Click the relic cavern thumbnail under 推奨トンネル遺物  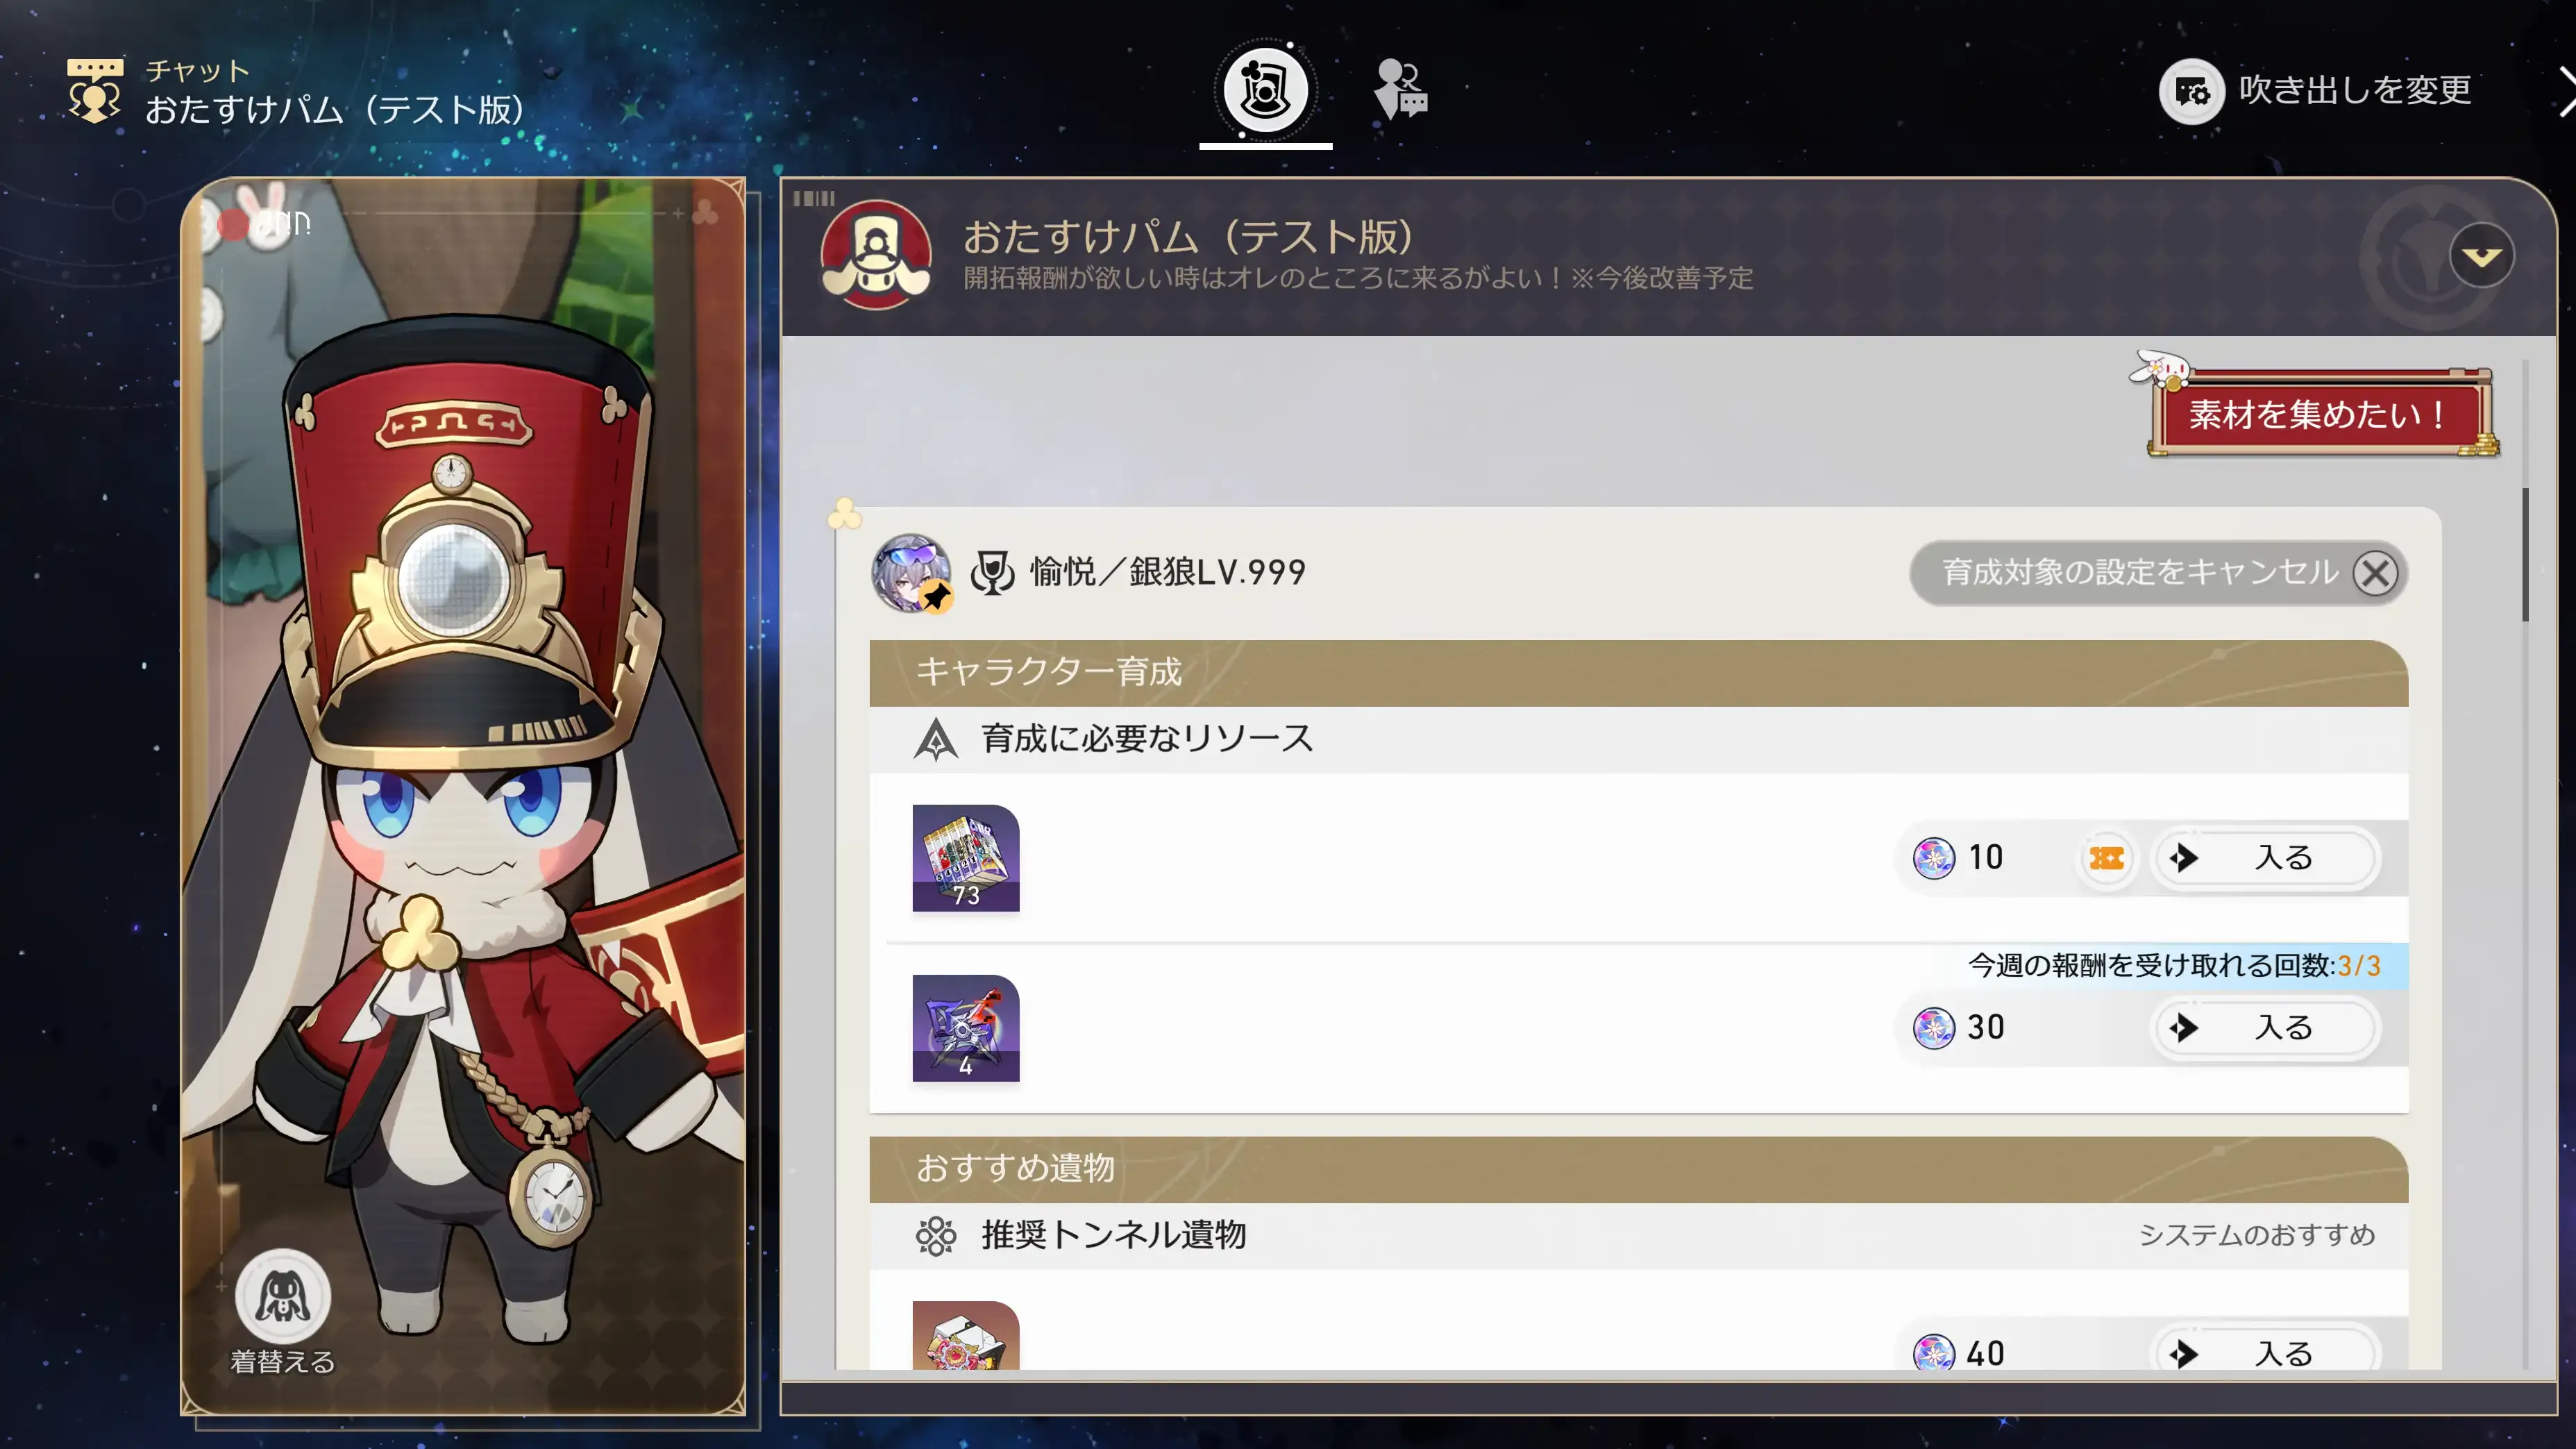pyautogui.click(x=966, y=1335)
